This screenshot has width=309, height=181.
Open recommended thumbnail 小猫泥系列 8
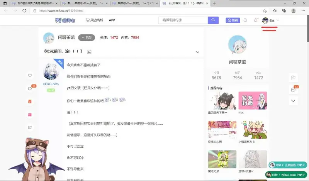point(253,130)
